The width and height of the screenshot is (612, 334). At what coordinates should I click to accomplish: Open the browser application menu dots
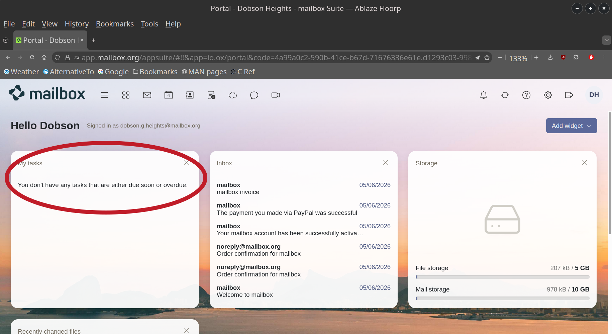tap(604, 58)
